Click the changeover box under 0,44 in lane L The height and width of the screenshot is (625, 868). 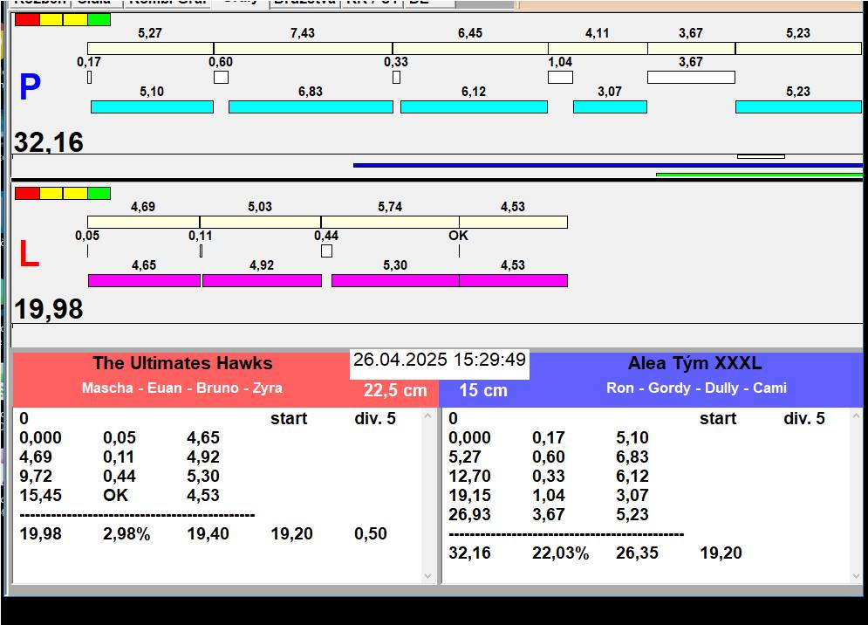[326, 251]
